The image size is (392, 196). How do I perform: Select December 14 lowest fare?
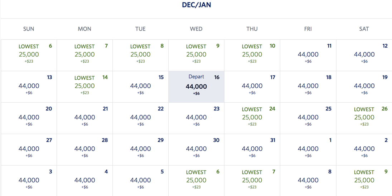click(84, 87)
